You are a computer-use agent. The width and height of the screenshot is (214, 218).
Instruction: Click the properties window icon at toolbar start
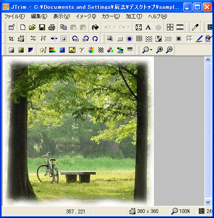pos(12,27)
